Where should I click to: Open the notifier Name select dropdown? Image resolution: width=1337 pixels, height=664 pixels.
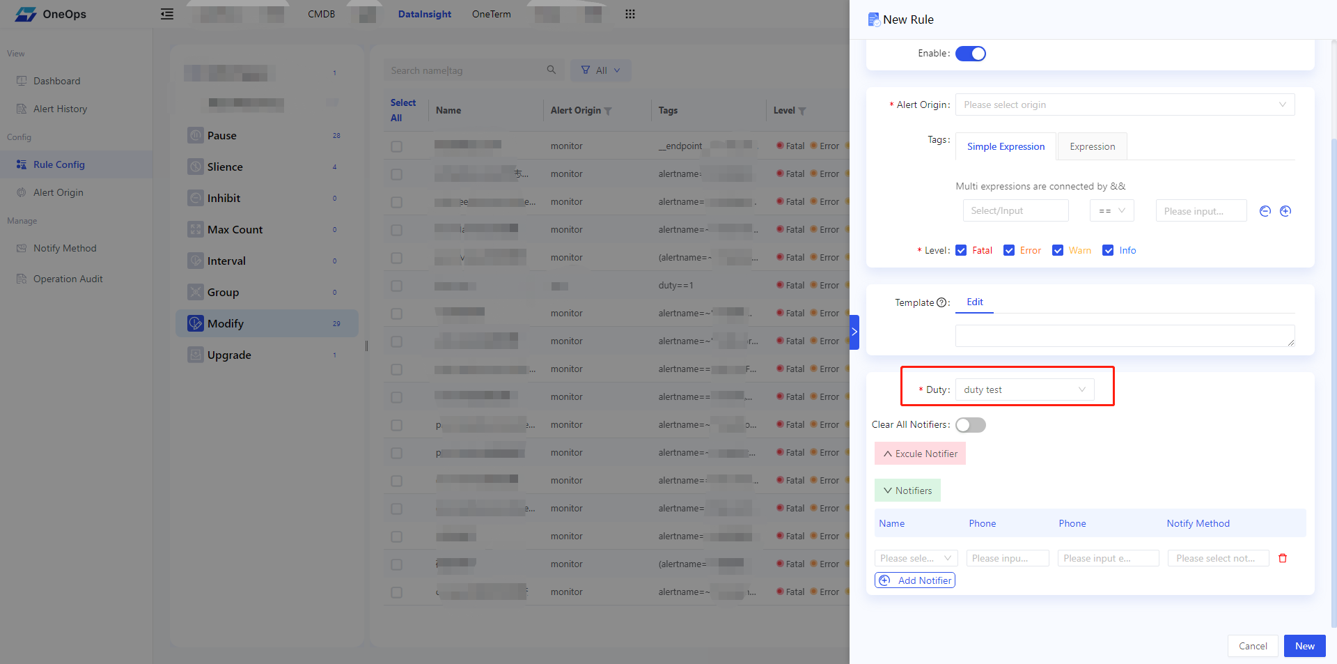tap(916, 558)
